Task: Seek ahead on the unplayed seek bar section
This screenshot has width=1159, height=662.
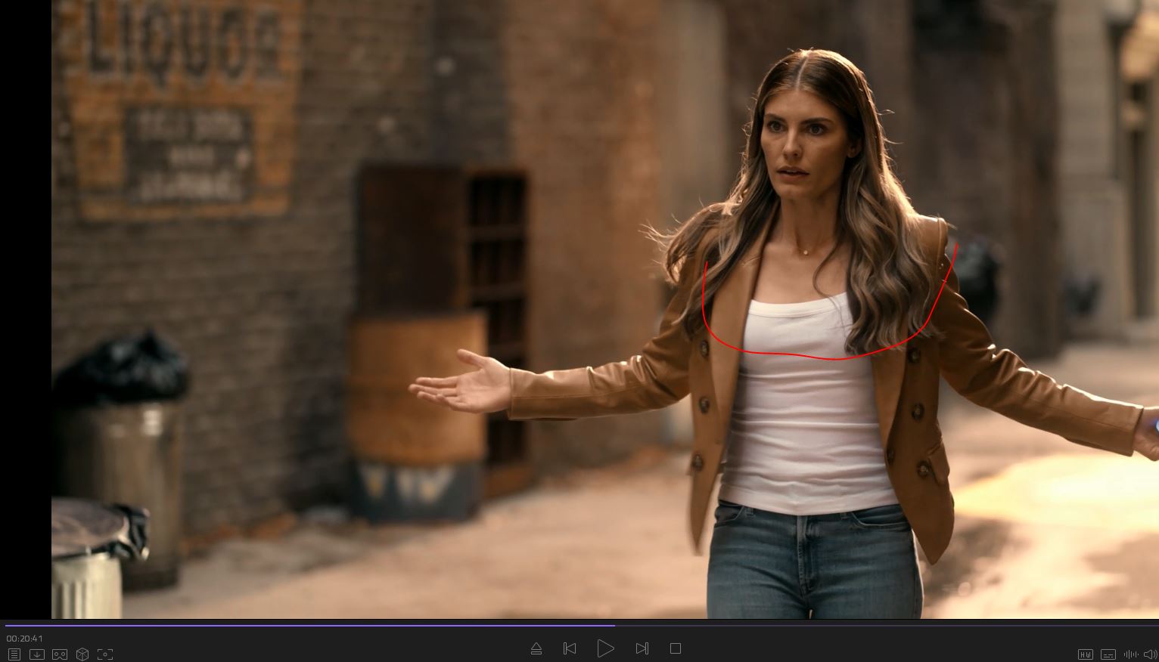Action: pos(870,625)
